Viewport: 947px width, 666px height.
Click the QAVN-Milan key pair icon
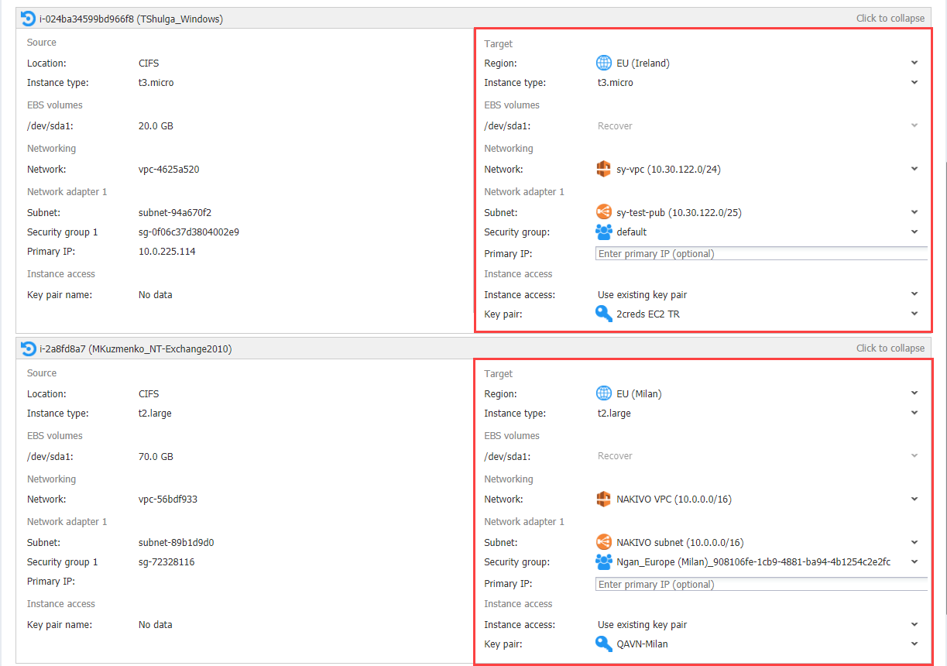(x=604, y=644)
